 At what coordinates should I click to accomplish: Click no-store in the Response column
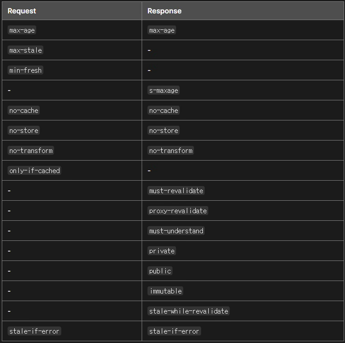click(x=164, y=130)
